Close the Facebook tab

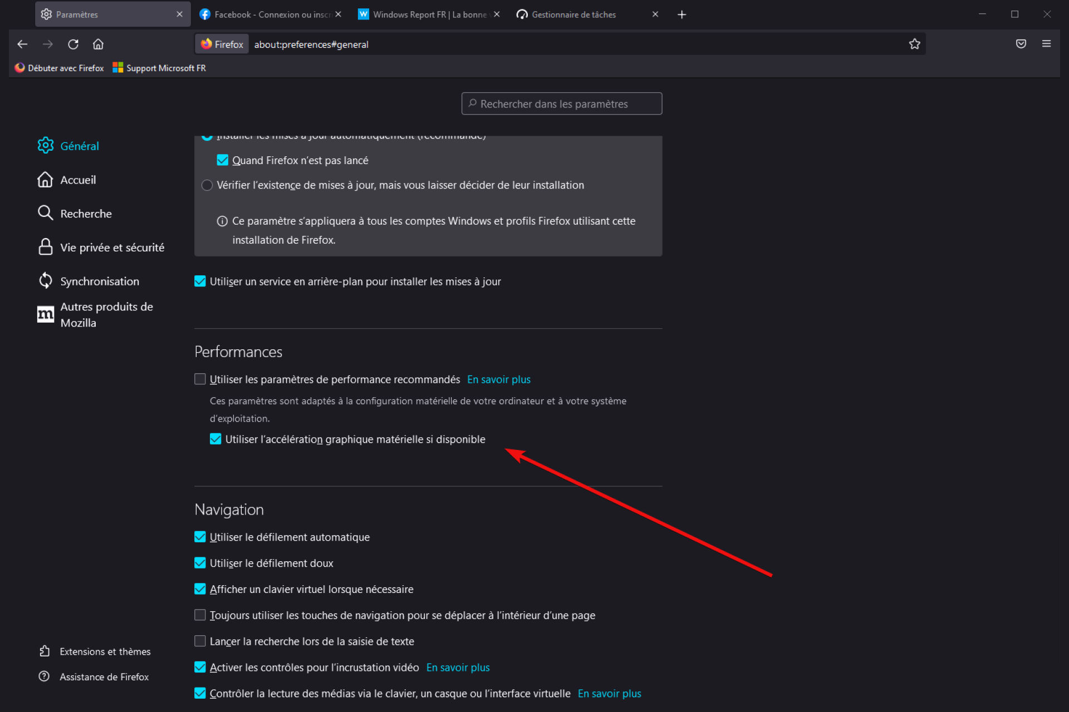[338, 14]
